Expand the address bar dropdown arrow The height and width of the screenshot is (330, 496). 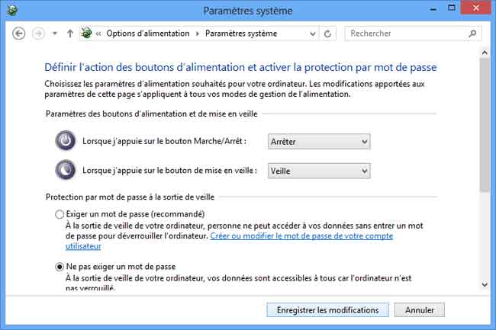(x=311, y=34)
